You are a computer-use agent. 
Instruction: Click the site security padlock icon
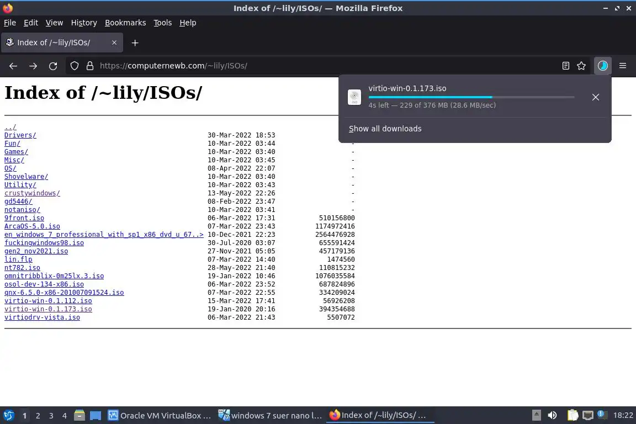click(x=90, y=66)
